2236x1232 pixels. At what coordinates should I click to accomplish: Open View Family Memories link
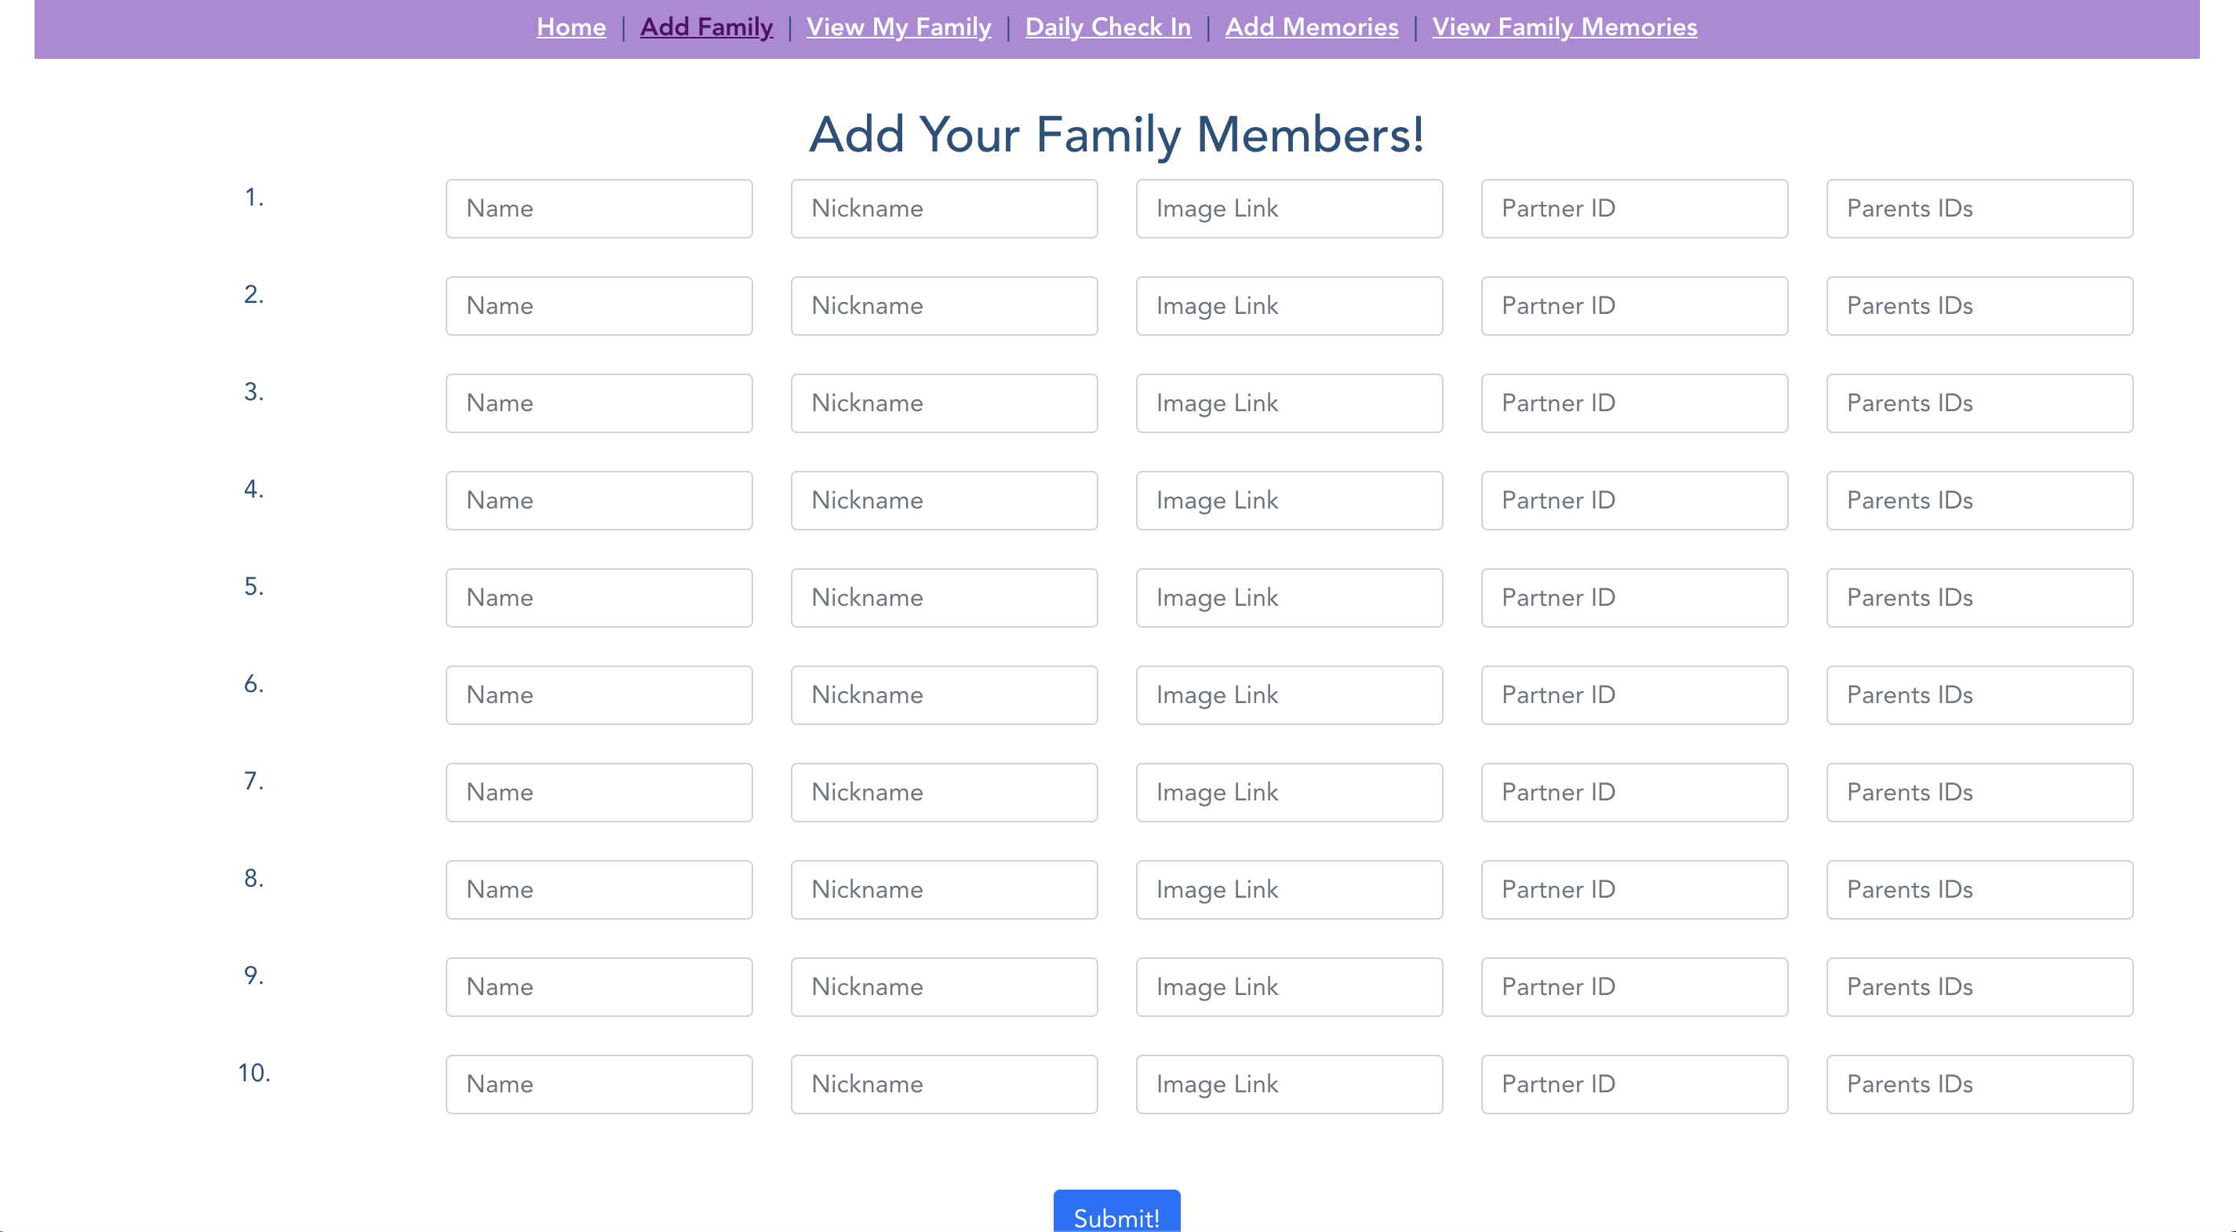[1564, 27]
